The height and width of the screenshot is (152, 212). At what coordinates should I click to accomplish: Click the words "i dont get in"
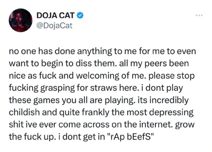point(82,137)
